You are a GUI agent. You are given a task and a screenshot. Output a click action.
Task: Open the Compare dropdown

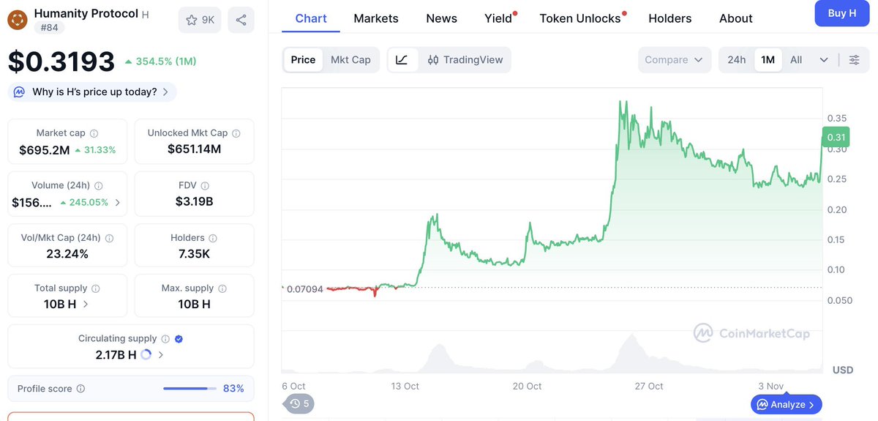(x=674, y=60)
